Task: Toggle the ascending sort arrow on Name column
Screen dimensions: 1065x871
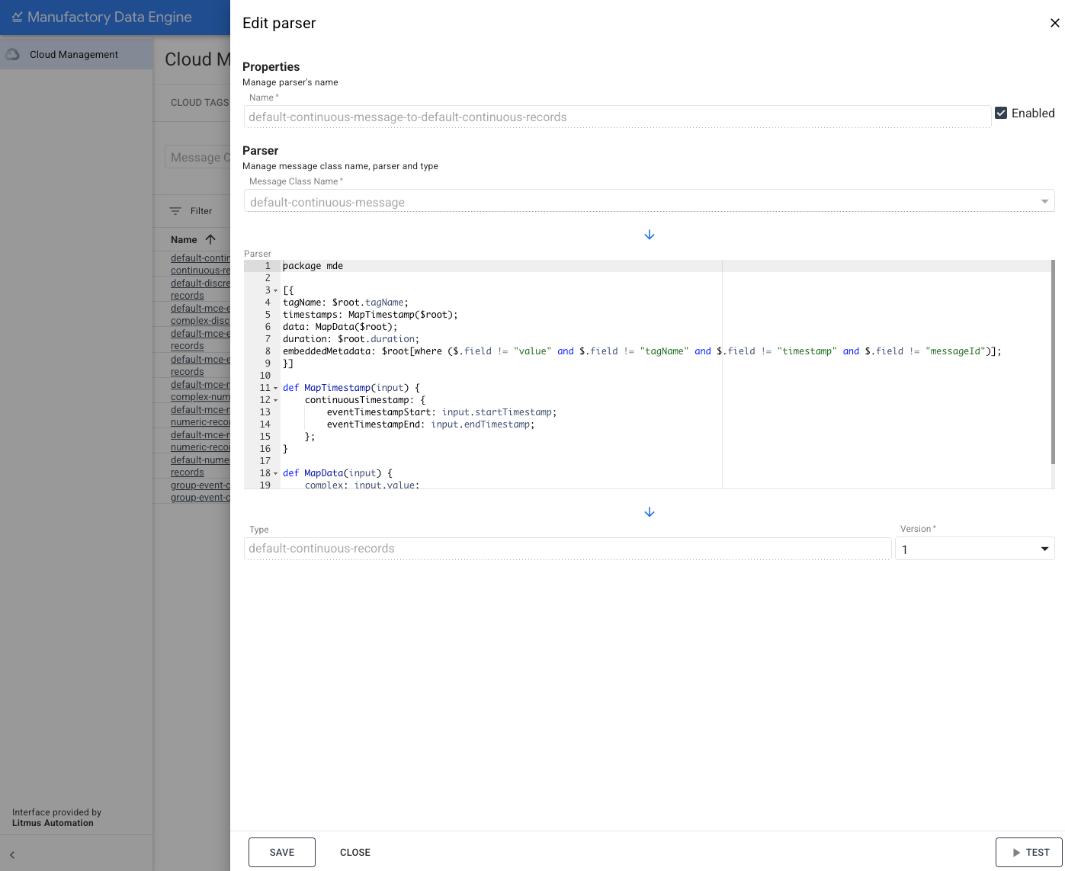Action: [209, 239]
